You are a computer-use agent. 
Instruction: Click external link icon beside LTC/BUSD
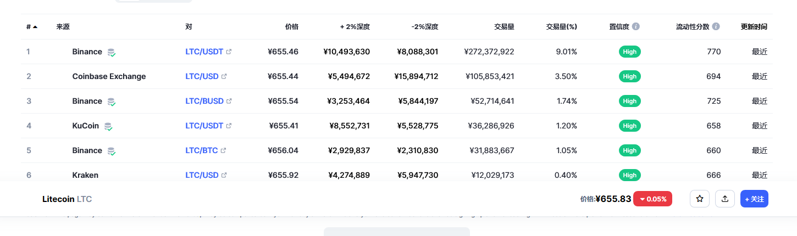coord(229,101)
